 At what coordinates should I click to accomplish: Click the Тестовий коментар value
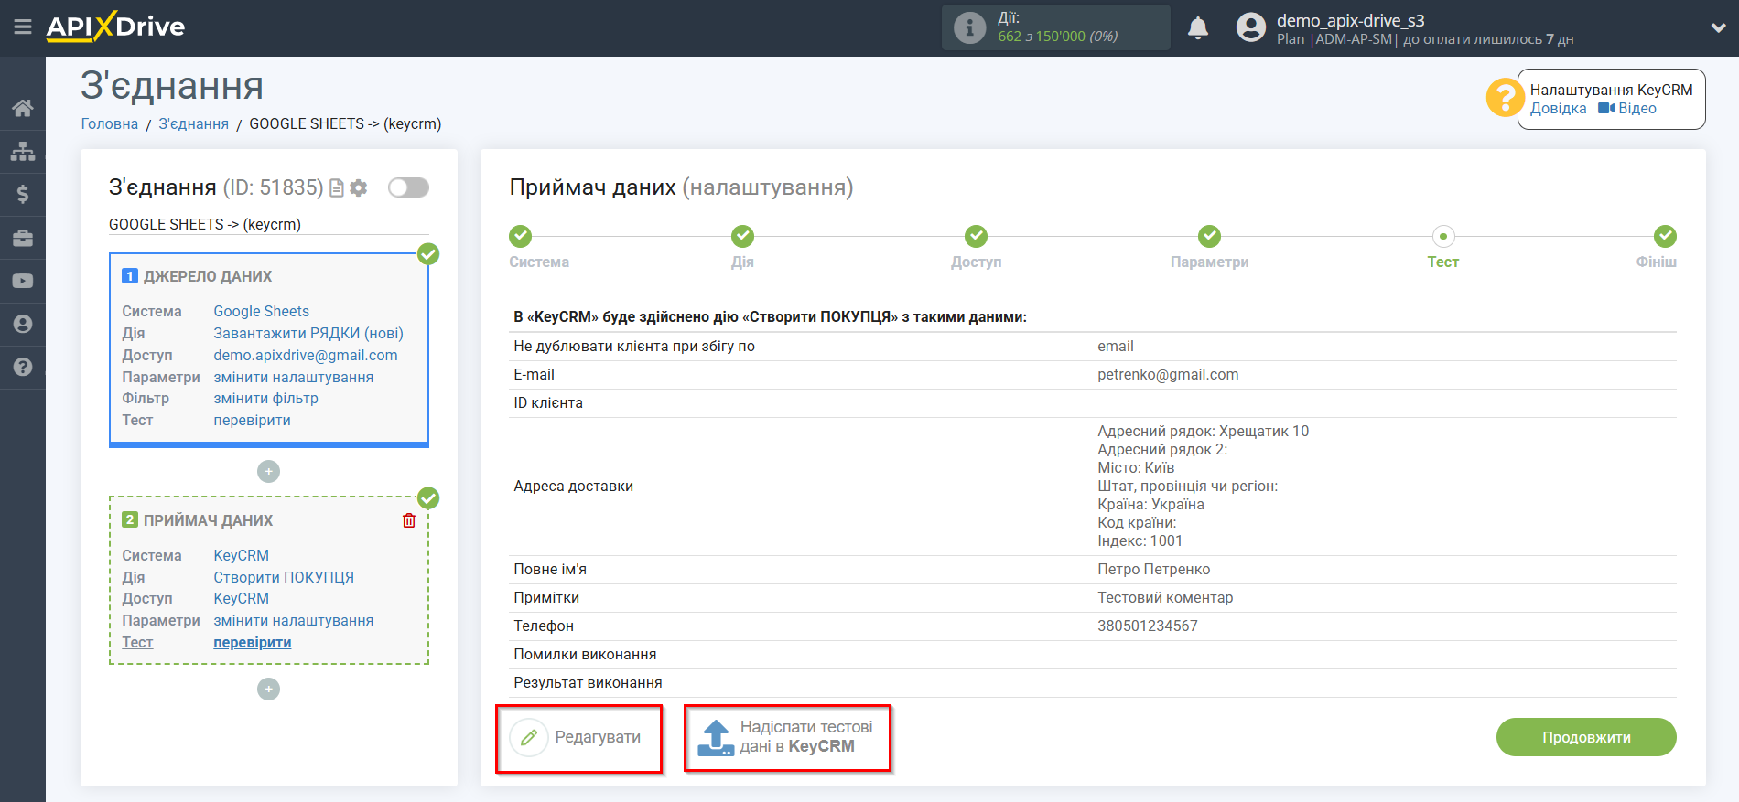[1165, 598]
